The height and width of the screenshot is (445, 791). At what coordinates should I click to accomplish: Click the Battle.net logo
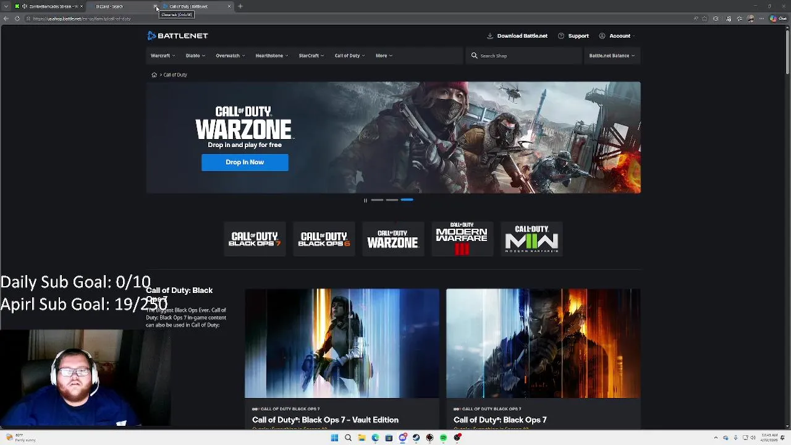coord(178,36)
